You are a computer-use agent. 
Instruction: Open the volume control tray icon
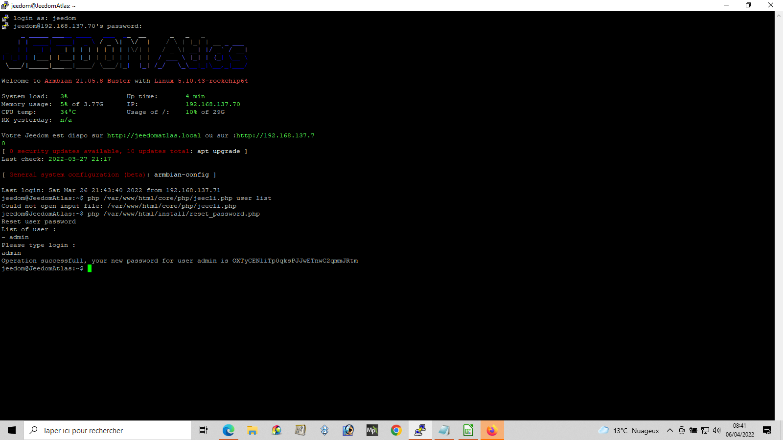coord(717,430)
